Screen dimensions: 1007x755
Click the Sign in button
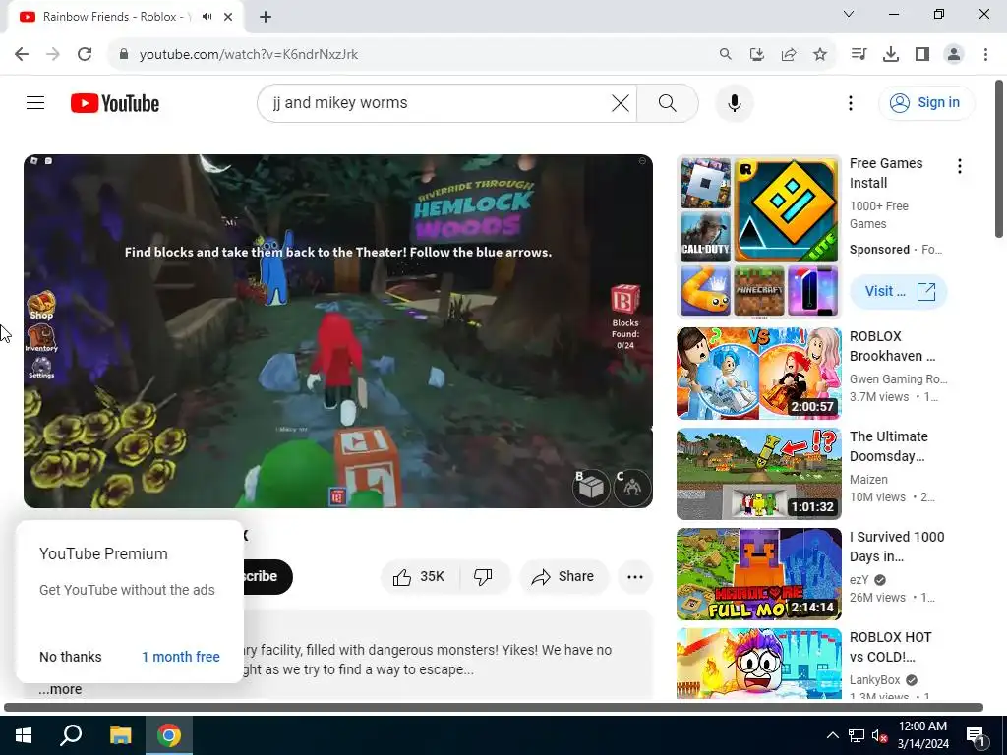(925, 102)
